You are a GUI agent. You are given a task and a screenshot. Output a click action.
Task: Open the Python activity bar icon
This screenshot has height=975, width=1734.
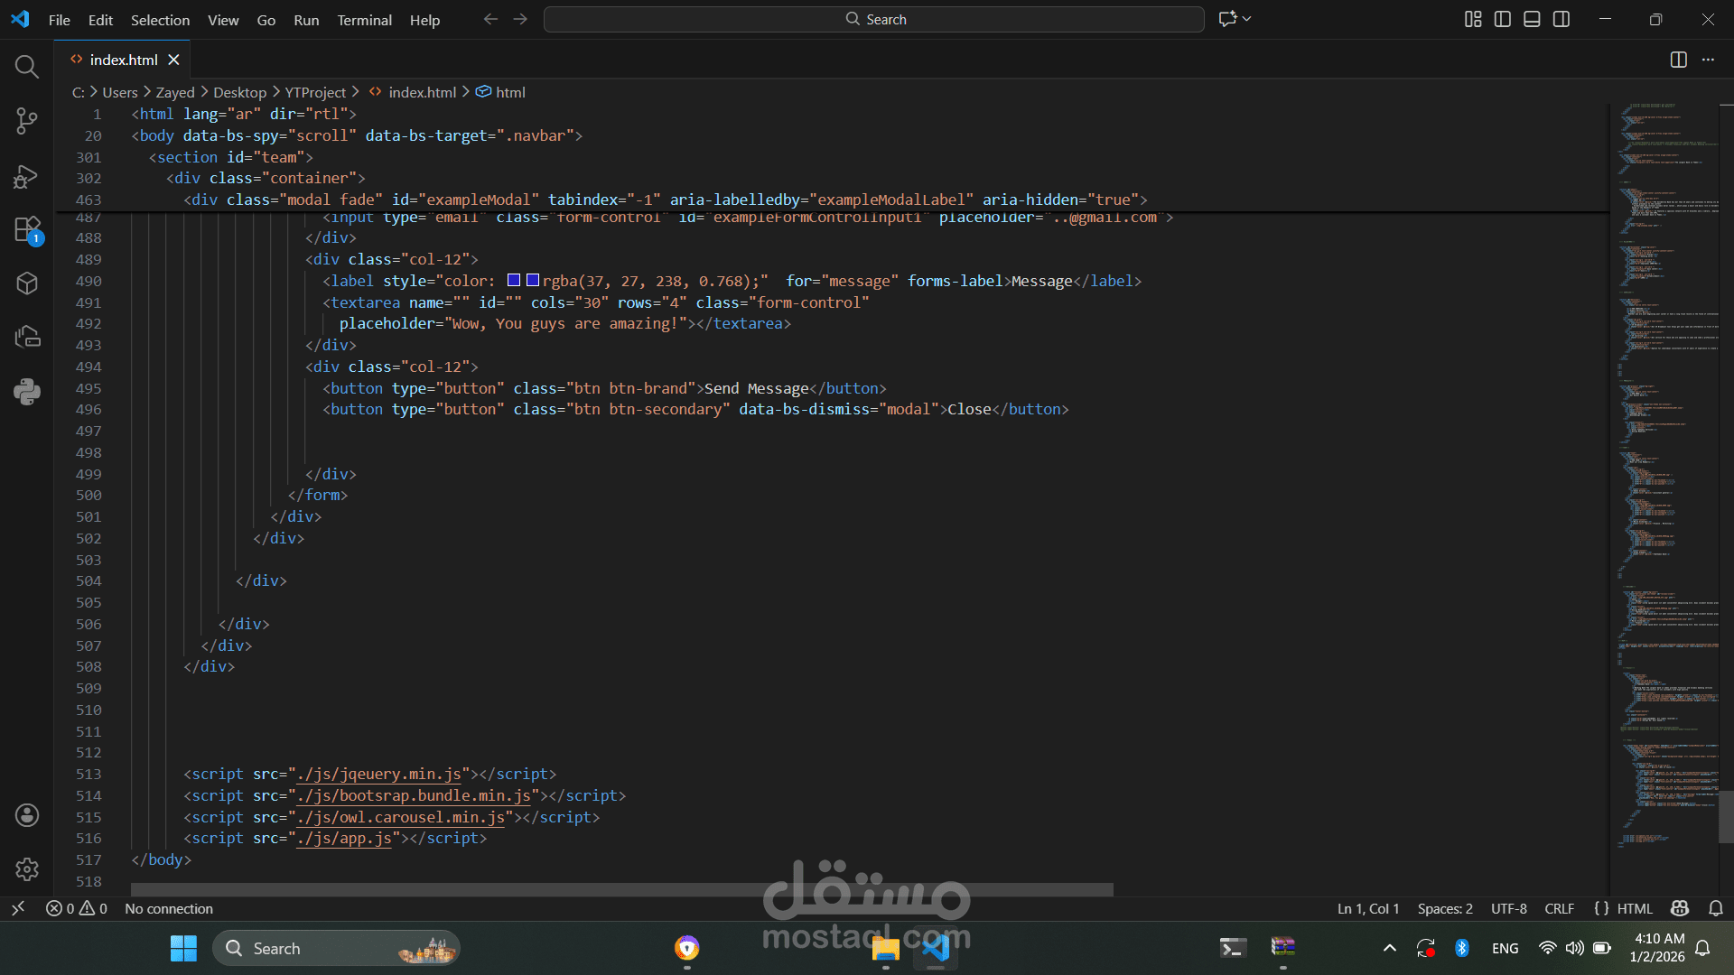pos(26,391)
